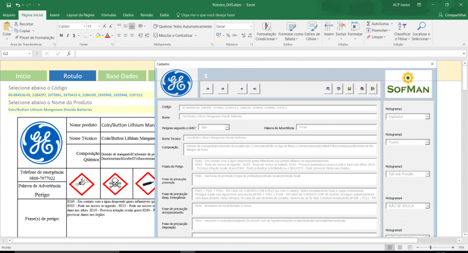Click the green Início button on sheet

[x=23, y=76]
